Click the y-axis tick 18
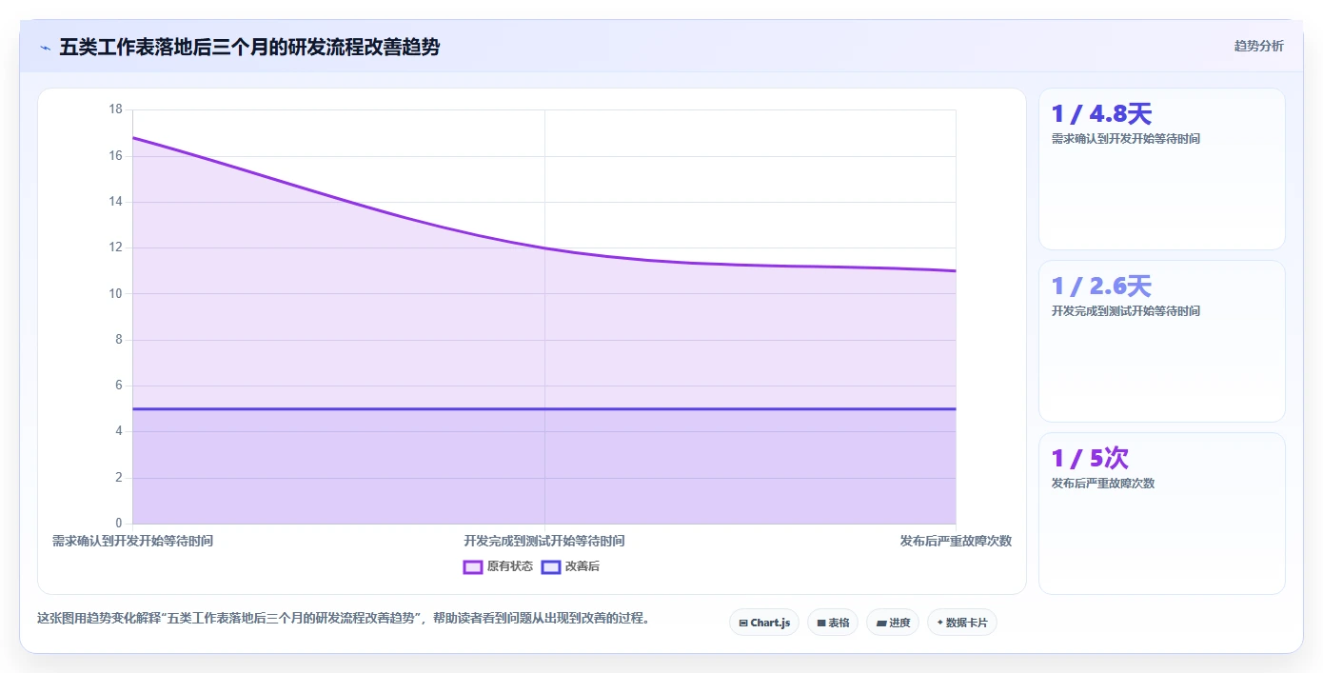Viewport: 1323px width, 673px height. tap(116, 109)
